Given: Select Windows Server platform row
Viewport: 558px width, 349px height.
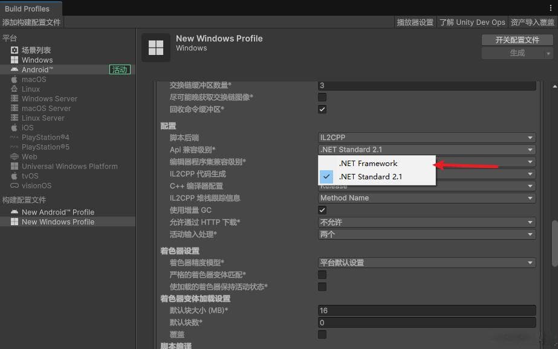Looking at the screenshot, I should click(68, 98).
